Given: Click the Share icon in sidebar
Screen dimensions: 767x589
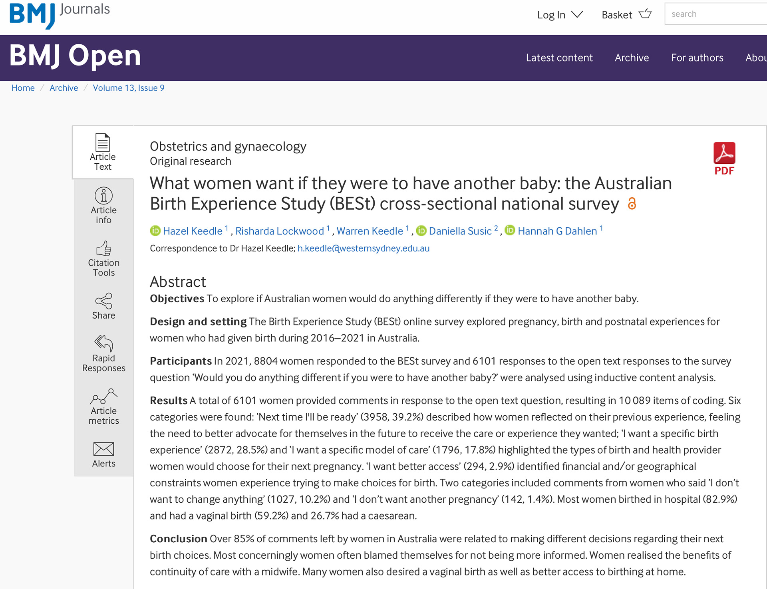Looking at the screenshot, I should 103,301.
